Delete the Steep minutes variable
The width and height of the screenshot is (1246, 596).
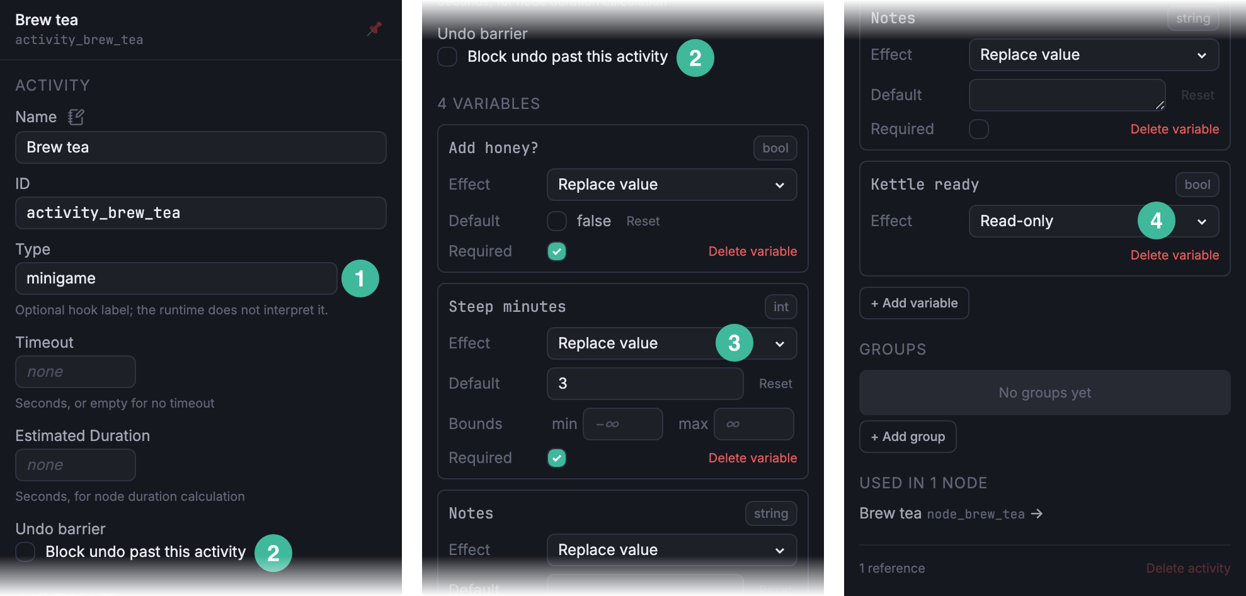pyautogui.click(x=753, y=458)
